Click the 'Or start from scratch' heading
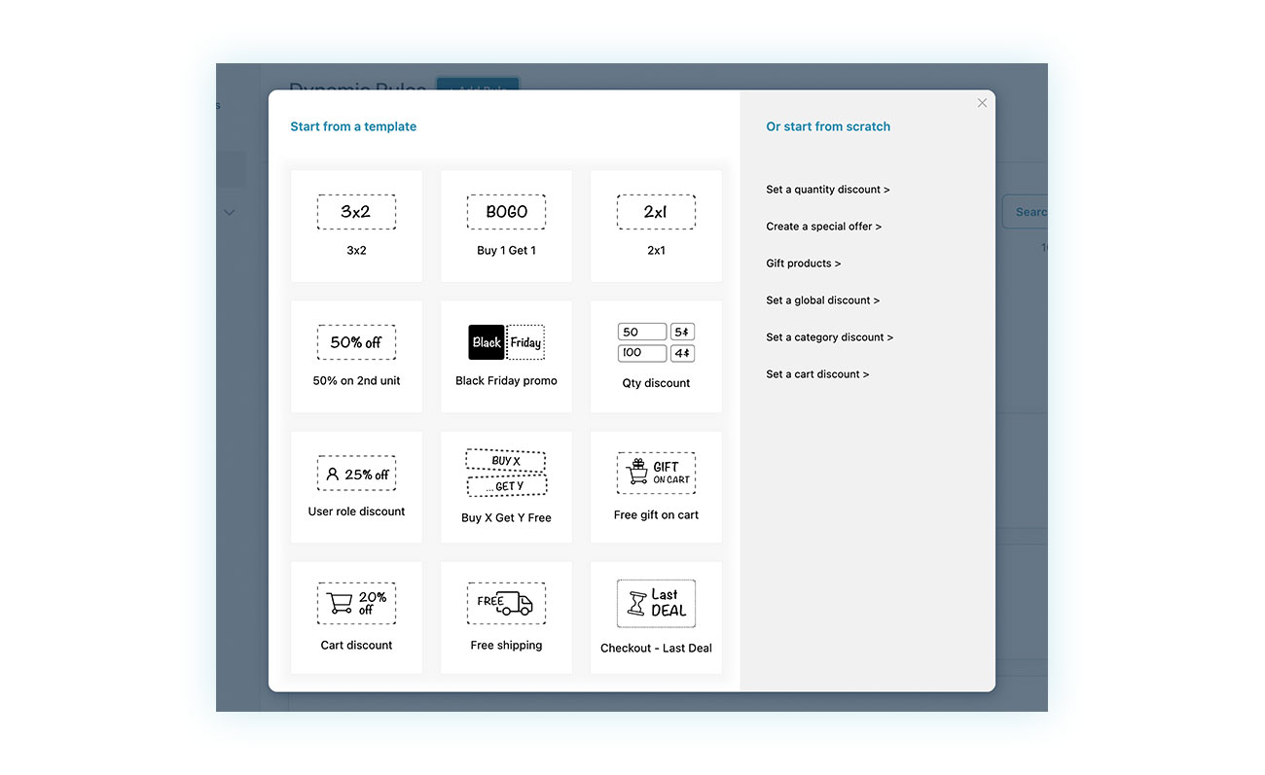This screenshot has height=775, width=1265. coord(828,126)
